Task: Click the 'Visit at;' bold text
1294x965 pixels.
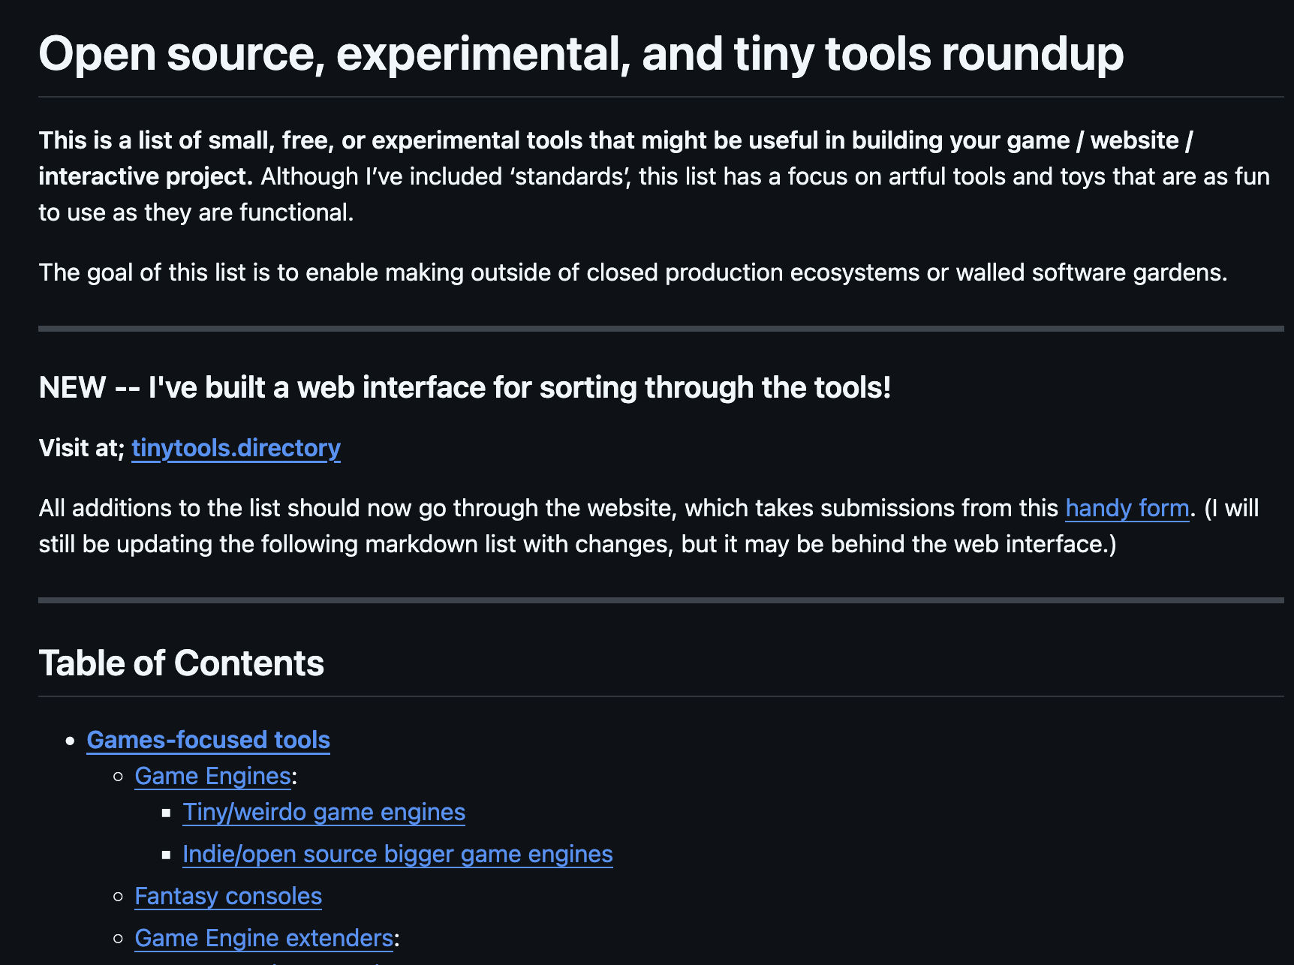Action: click(82, 448)
